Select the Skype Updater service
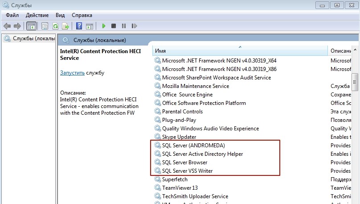 [x=179, y=137]
